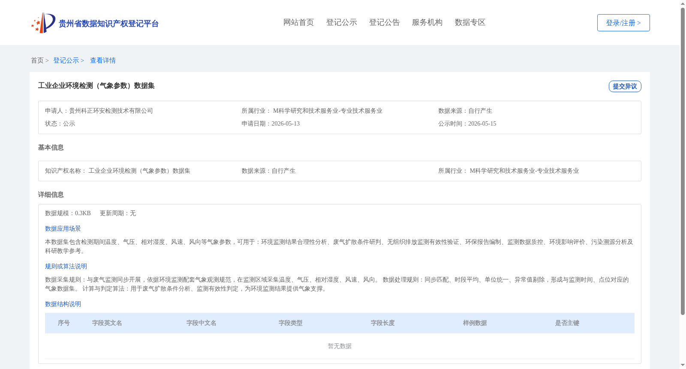Viewport: 686px width, 369px height.
Task: Open the 网站首页 menu item
Action: [298, 22]
